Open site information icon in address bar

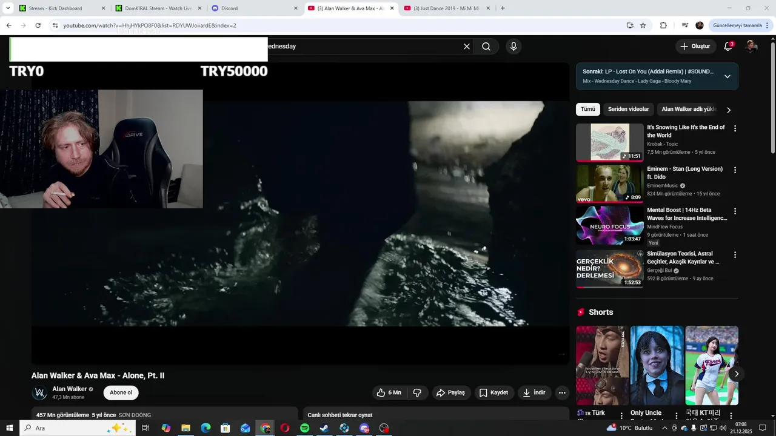tap(55, 25)
